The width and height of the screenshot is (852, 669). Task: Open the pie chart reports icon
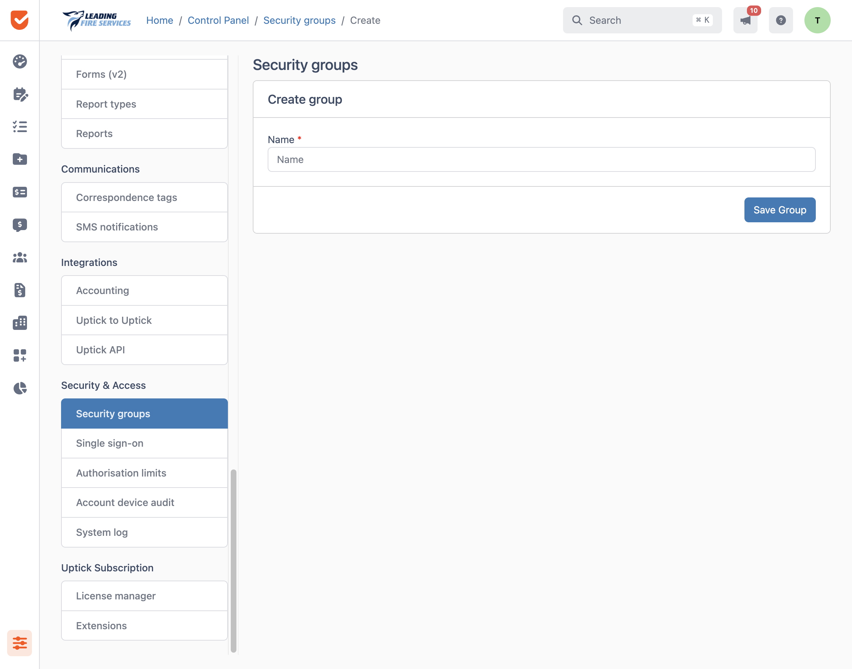[20, 388]
